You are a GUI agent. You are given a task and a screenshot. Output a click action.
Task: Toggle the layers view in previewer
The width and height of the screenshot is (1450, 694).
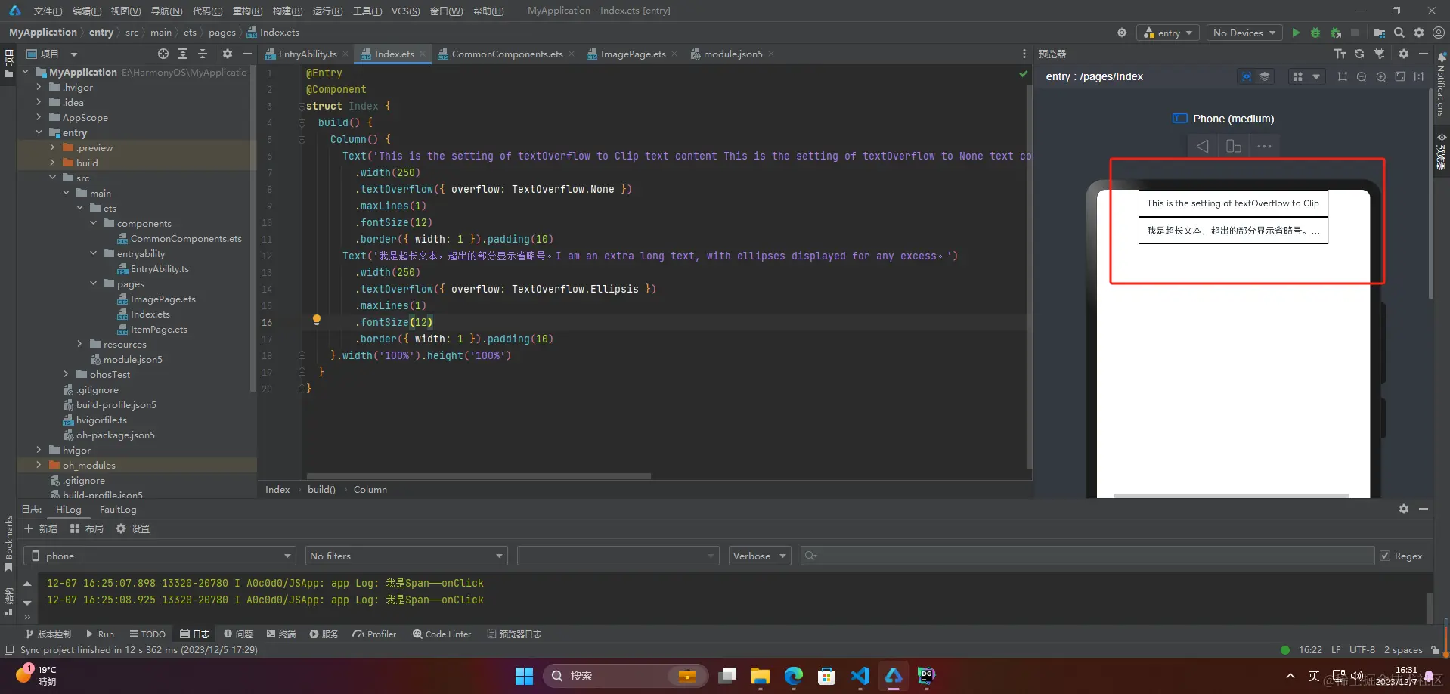click(x=1265, y=76)
